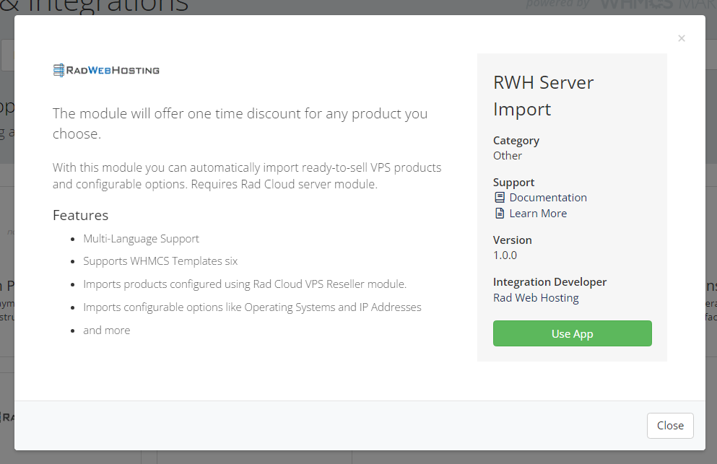Screen dimensions: 717x464
Task: Click the book icon beside Documentation
Action: [499, 197]
